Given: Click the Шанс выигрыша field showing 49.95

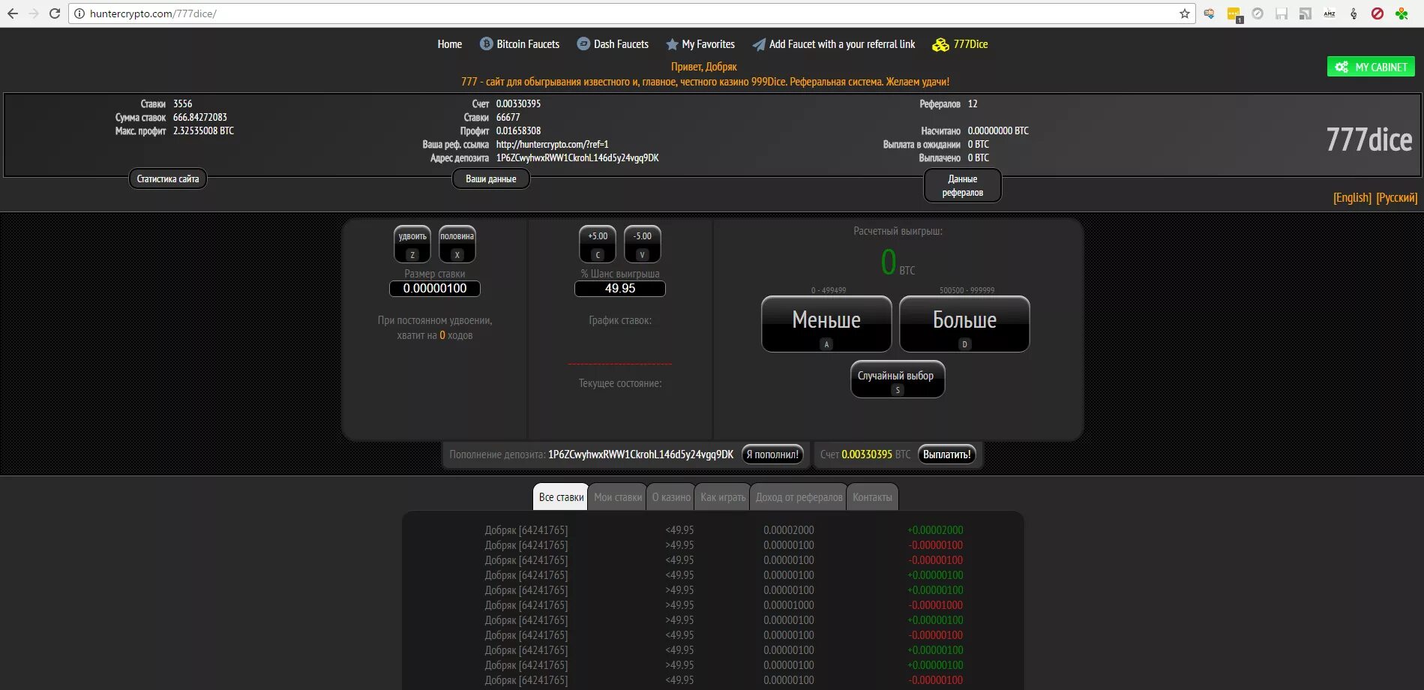Looking at the screenshot, I should [620, 289].
